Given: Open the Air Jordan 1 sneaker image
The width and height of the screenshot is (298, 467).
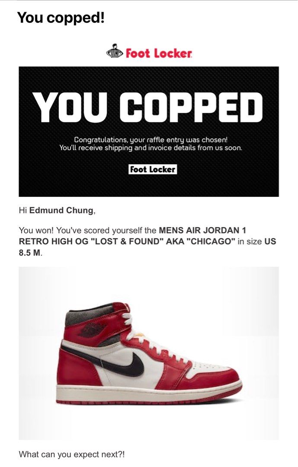Looking at the screenshot, I should tap(149, 353).
